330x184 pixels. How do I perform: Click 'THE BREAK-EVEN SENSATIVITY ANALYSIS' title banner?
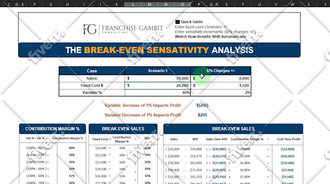159,50
